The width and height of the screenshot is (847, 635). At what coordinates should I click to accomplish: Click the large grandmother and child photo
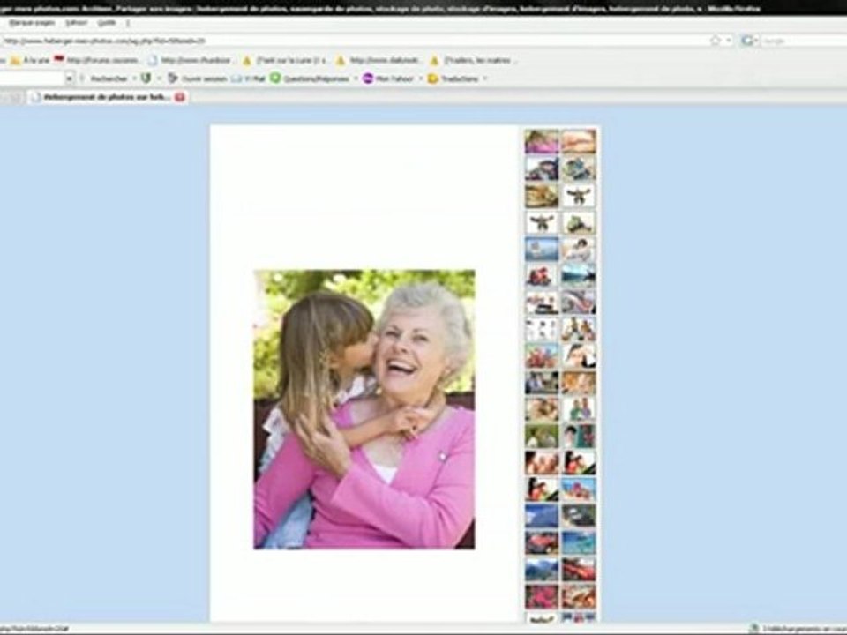pyautogui.click(x=364, y=409)
